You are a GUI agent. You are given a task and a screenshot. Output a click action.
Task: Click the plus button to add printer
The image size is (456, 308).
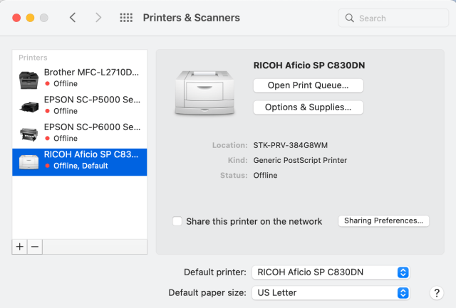pyautogui.click(x=19, y=246)
